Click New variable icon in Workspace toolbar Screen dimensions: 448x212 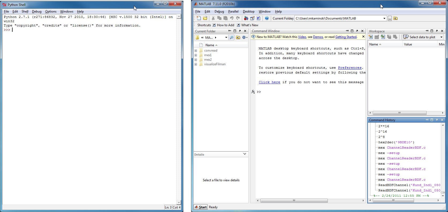(371, 37)
